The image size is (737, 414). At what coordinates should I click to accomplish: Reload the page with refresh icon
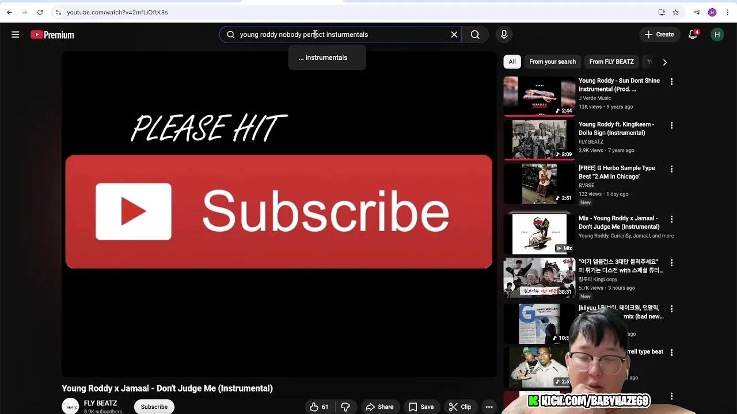pos(40,12)
